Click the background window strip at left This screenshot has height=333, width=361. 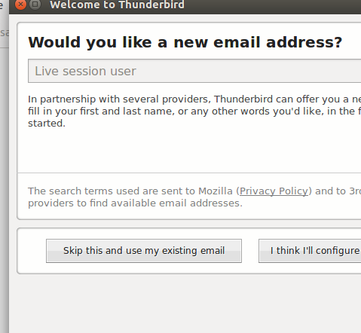[x=5, y=166]
